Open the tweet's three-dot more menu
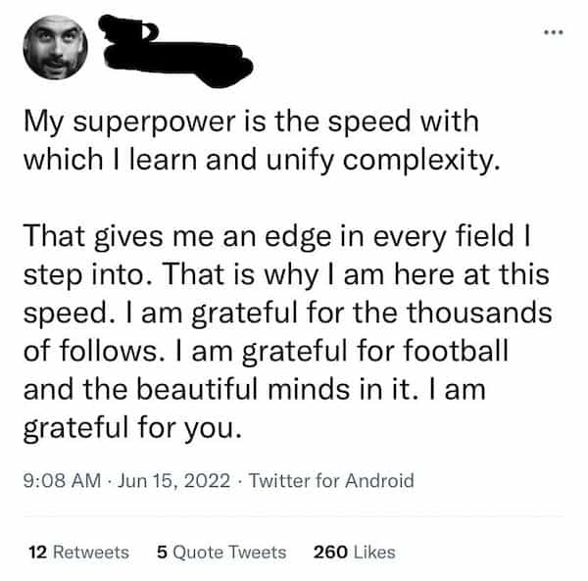Image resolution: width=588 pixels, height=581 pixels. click(556, 32)
